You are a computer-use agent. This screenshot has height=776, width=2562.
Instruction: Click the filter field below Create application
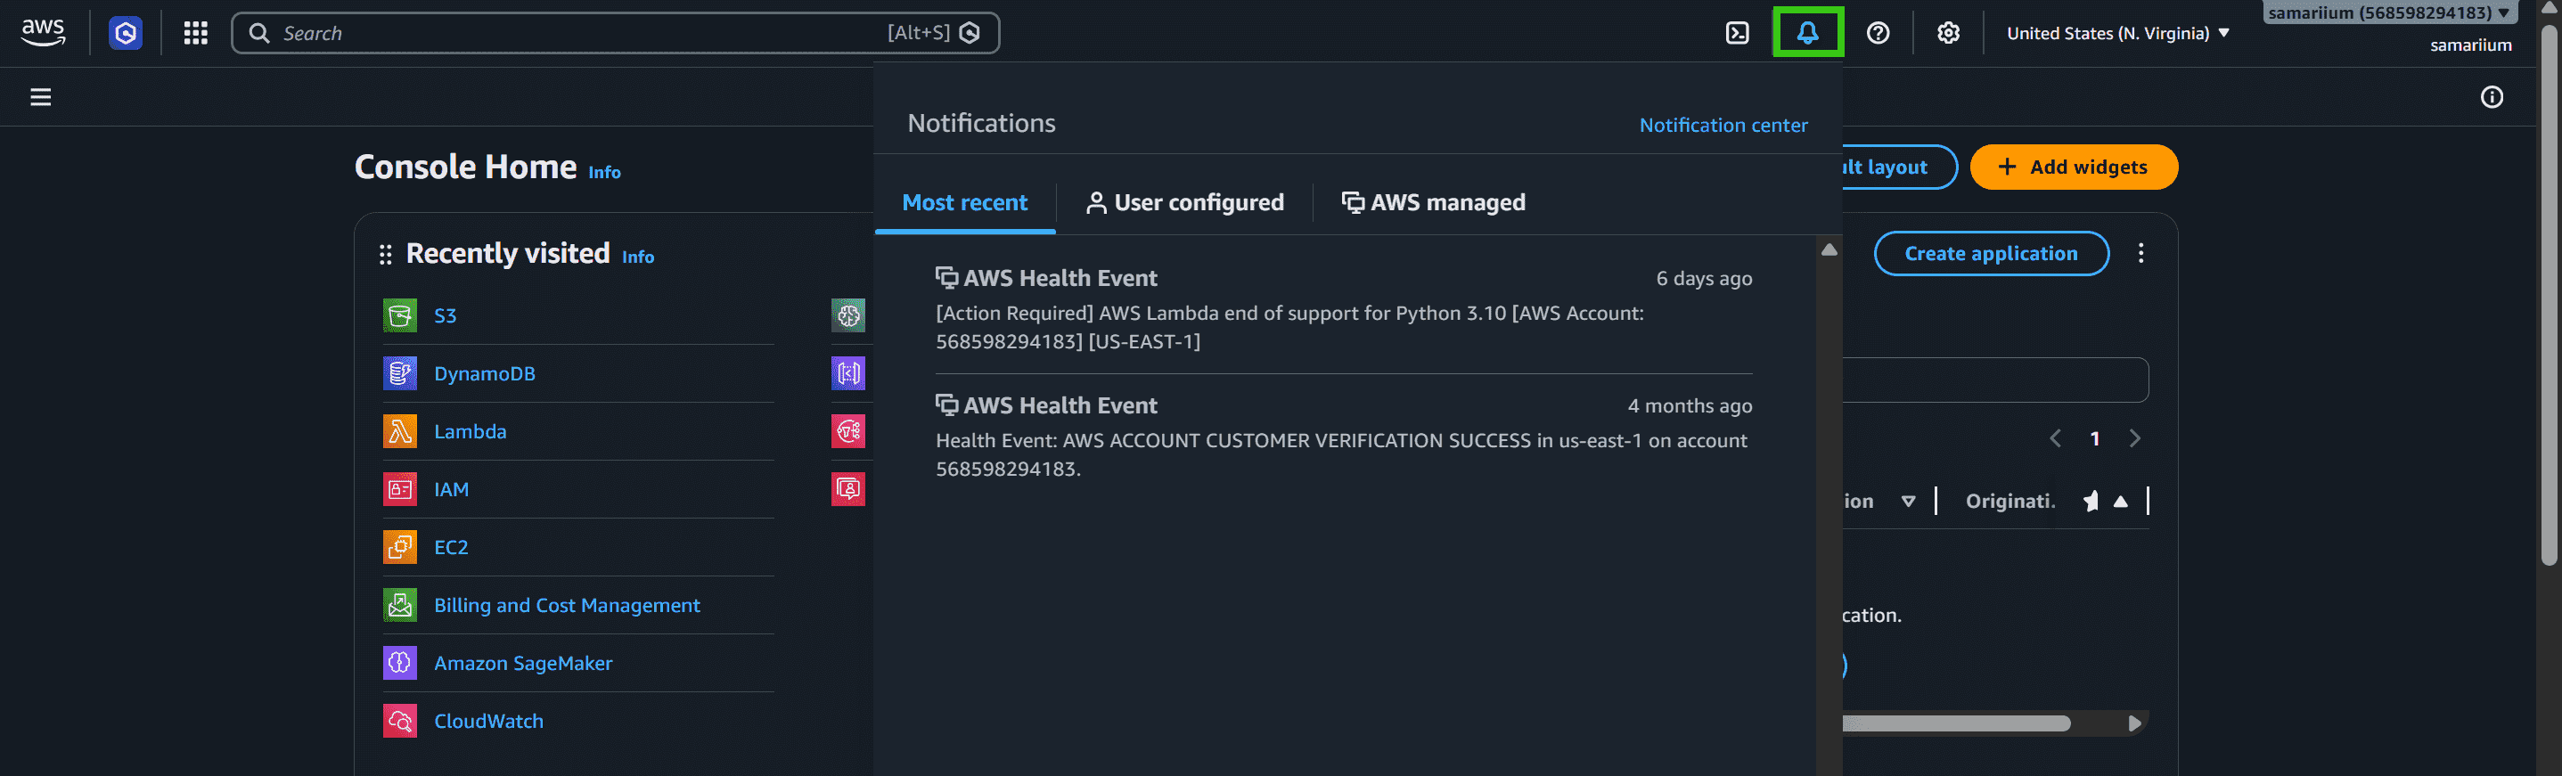1995,380
